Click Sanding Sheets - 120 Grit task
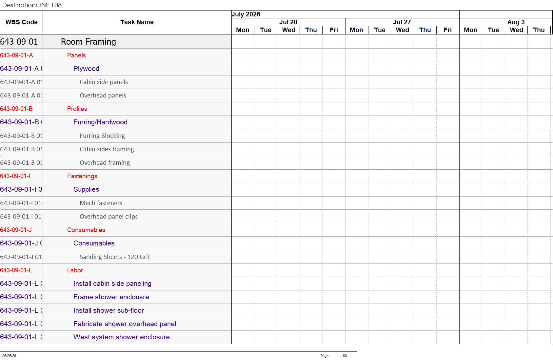Viewport: 553px width, 360px height. (x=115, y=257)
